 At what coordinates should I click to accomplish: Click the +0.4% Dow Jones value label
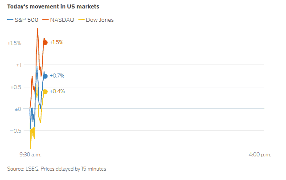tap(57, 91)
